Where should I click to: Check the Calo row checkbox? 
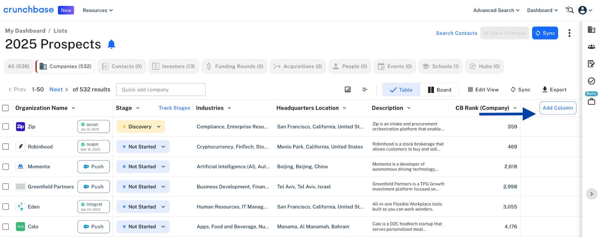click(x=6, y=227)
